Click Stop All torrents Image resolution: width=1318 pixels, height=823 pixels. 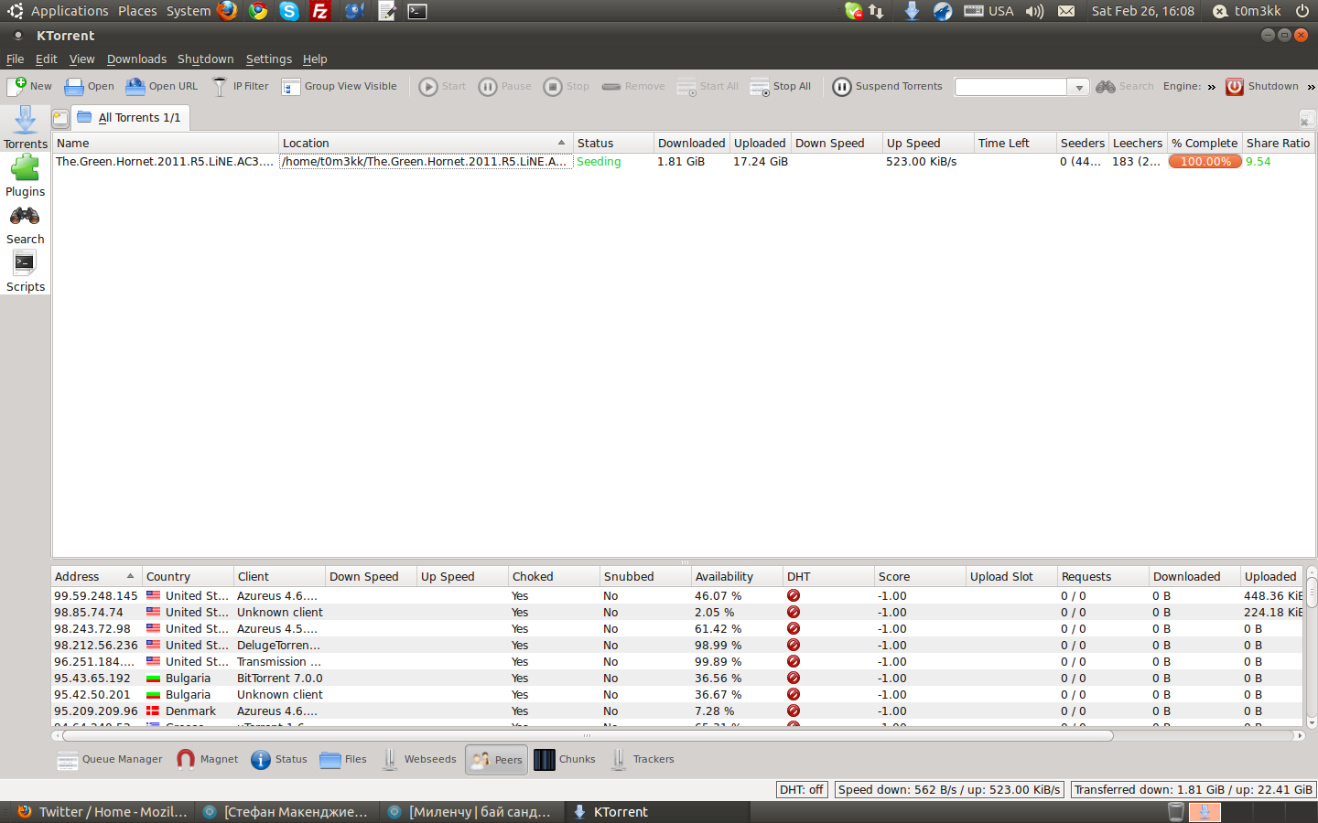(781, 87)
